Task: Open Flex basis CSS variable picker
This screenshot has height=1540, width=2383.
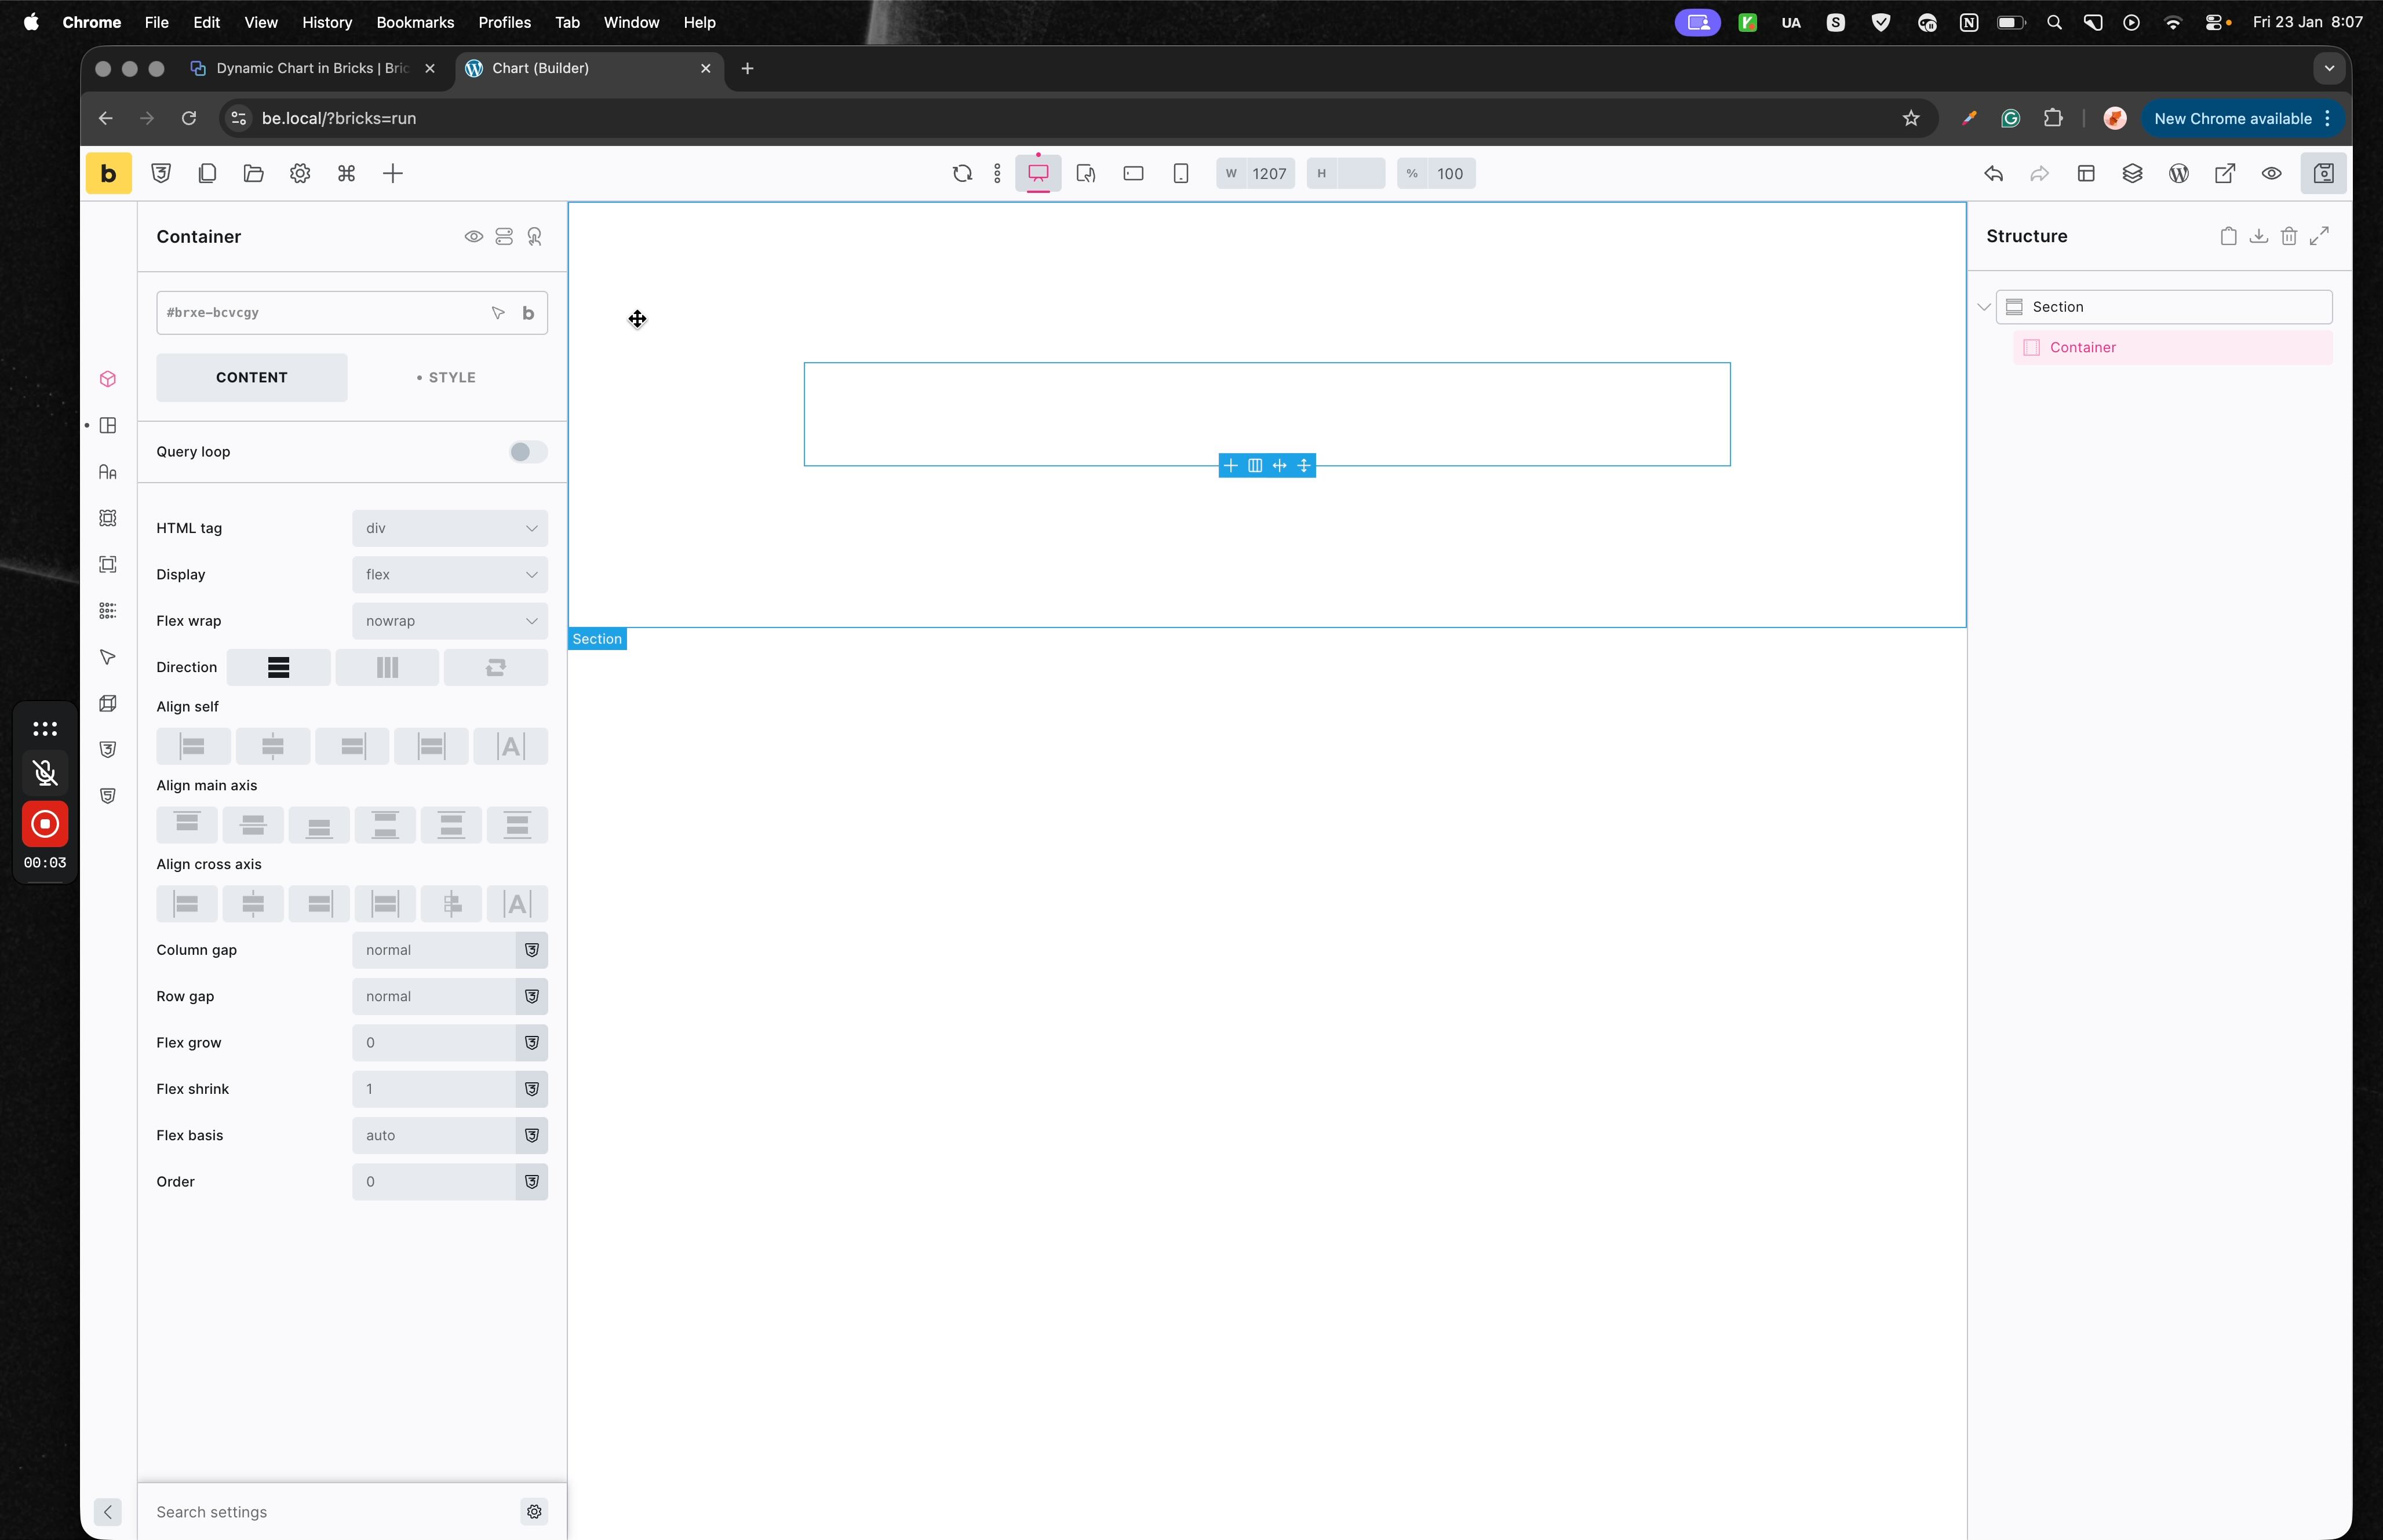Action: click(x=532, y=1135)
